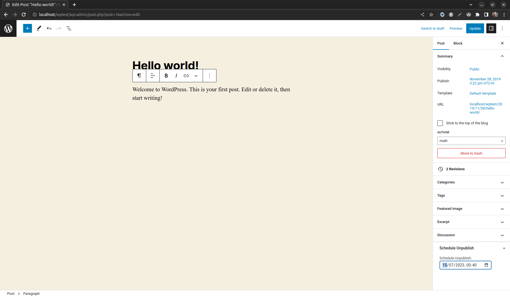Click the Paragraph breadcrumb in footer
Viewport: 510px width, 297px height.
[31, 294]
